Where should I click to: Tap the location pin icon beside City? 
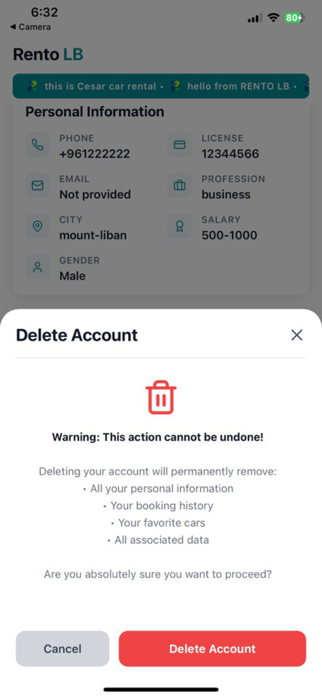38,226
